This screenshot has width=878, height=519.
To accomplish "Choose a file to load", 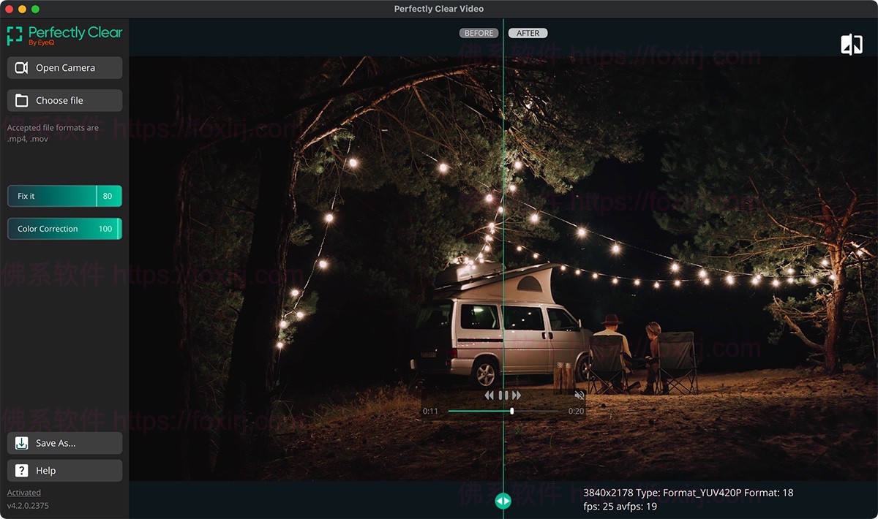I will [64, 101].
